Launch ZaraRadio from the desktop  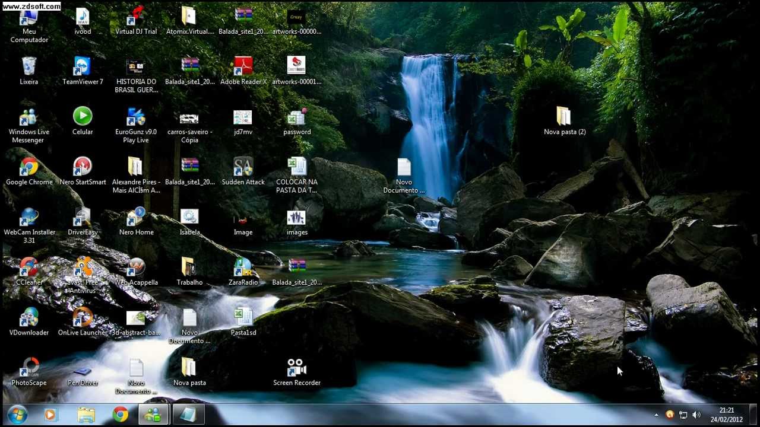tap(243, 272)
